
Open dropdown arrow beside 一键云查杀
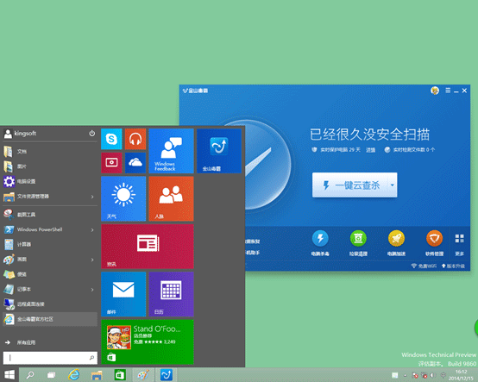tap(393, 185)
